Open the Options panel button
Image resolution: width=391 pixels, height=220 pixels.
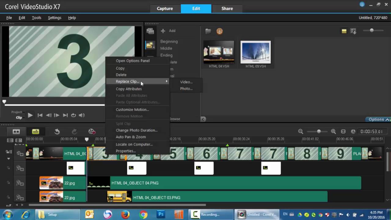pos(378,119)
